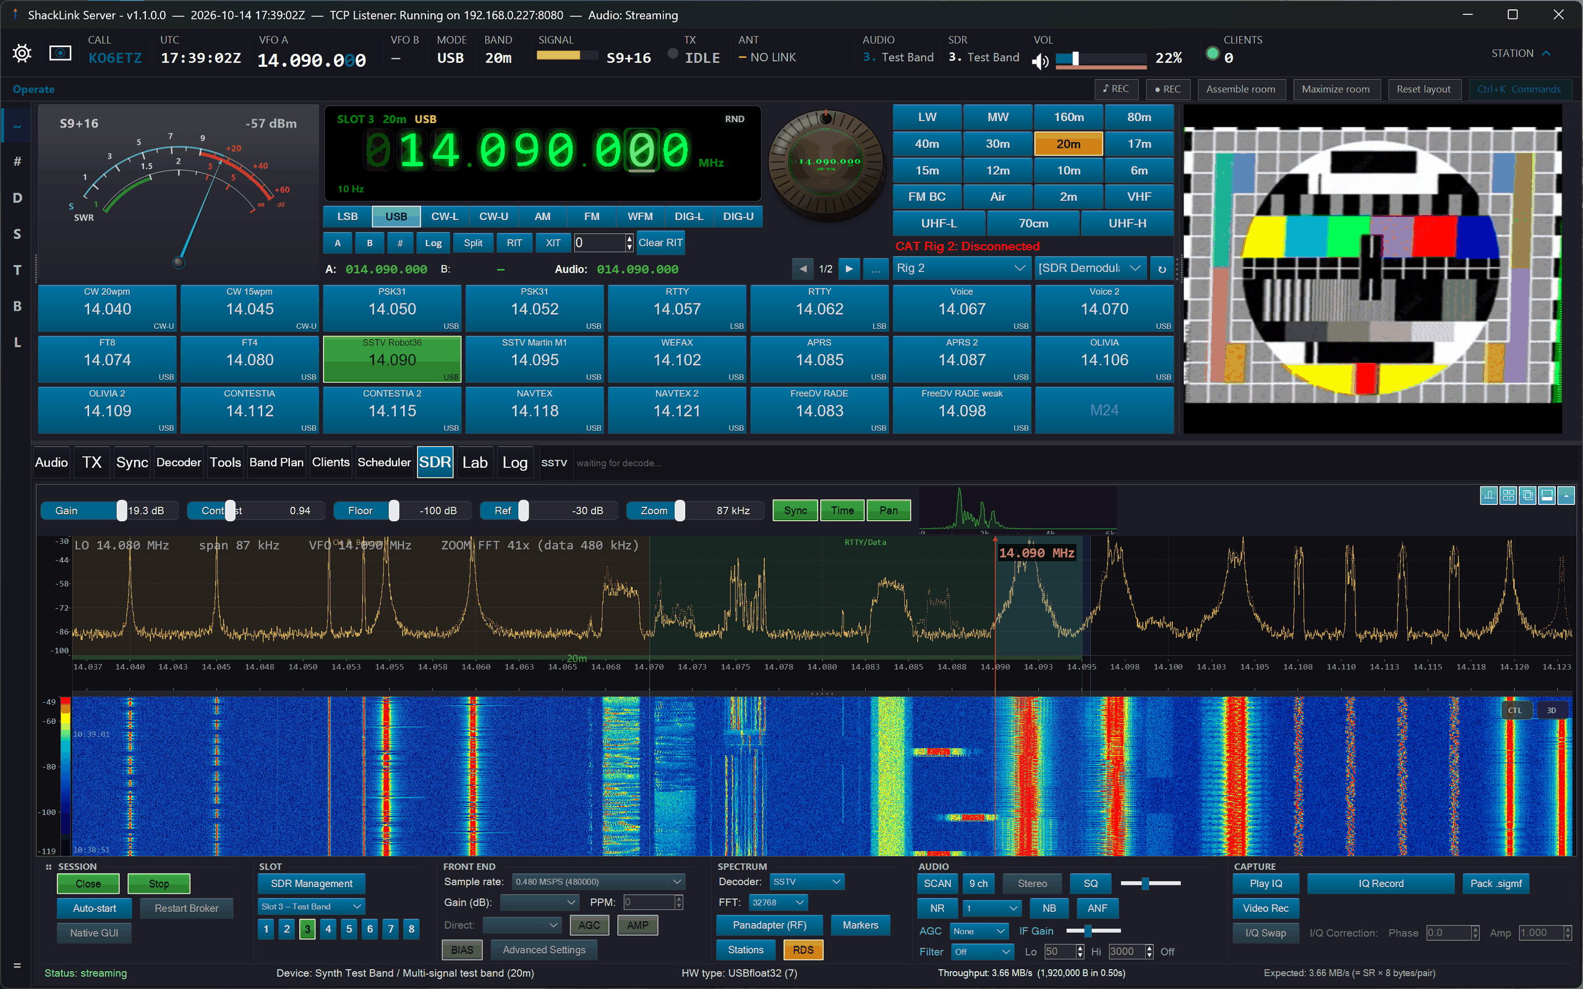Switch to the Band Plan tab
This screenshot has height=989, width=1583.
click(276, 462)
